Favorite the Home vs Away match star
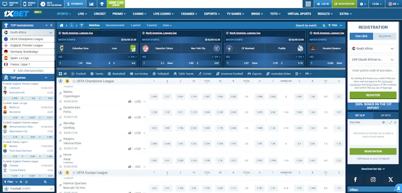Screen dimensions: 402x193 pos(61,167)
